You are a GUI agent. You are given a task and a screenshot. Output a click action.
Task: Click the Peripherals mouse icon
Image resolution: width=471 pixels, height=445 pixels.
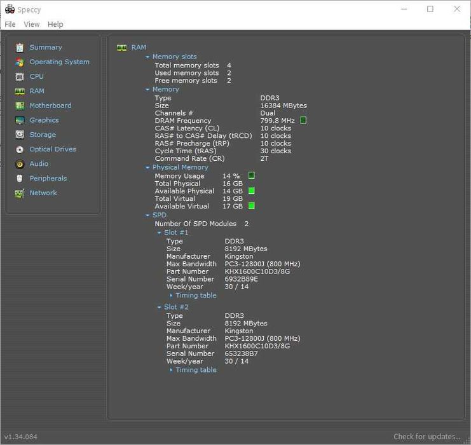pyautogui.click(x=20, y=179)
